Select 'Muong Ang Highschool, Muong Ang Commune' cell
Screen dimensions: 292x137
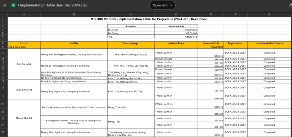(x=74, y=91)
